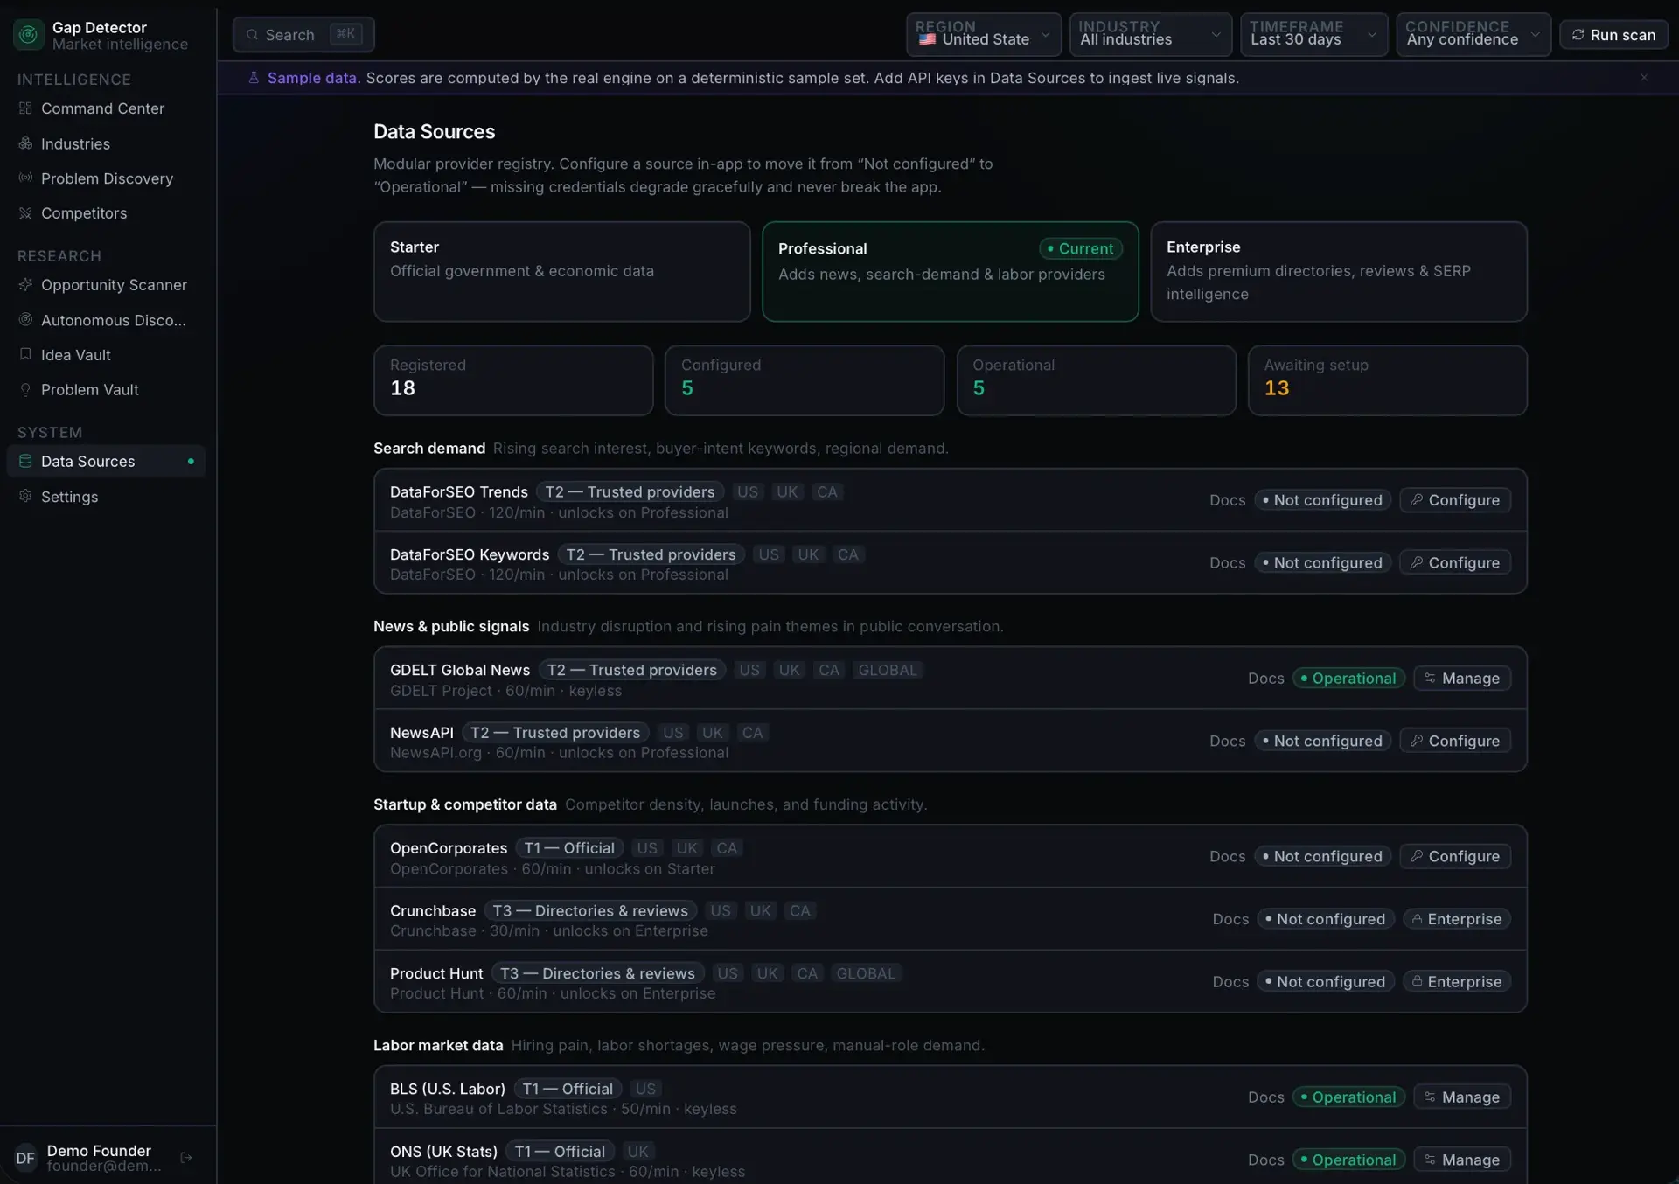
Task: Click the Enterprise lock button for Product Hunt
Action: 1456,981
